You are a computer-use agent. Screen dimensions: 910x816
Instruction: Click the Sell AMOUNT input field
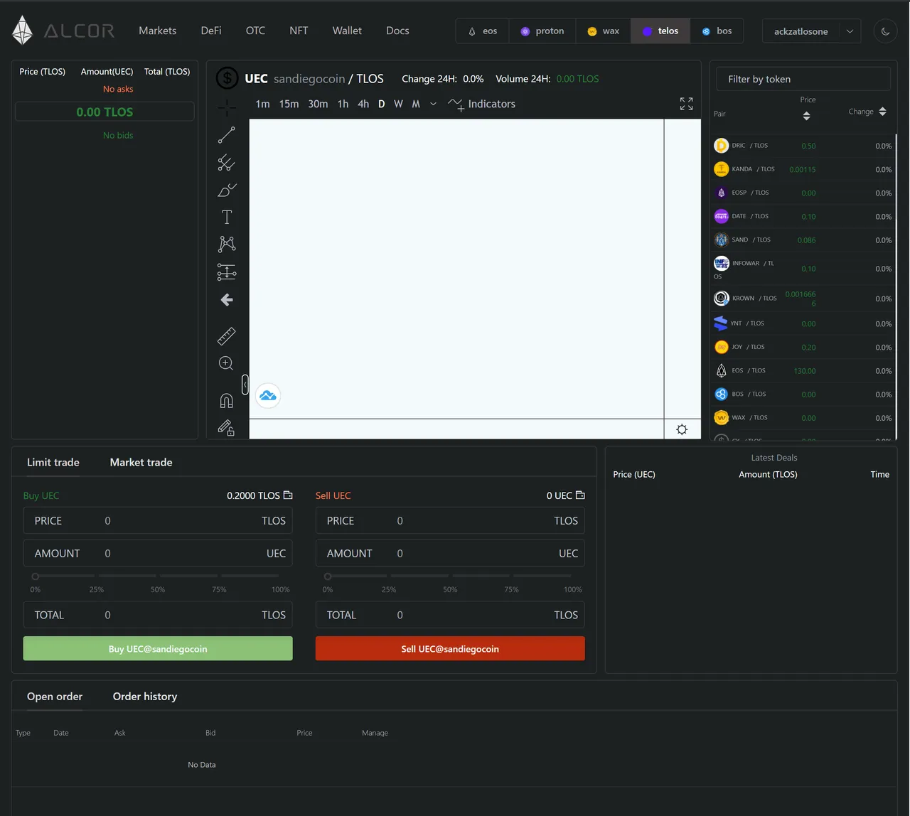450,554
